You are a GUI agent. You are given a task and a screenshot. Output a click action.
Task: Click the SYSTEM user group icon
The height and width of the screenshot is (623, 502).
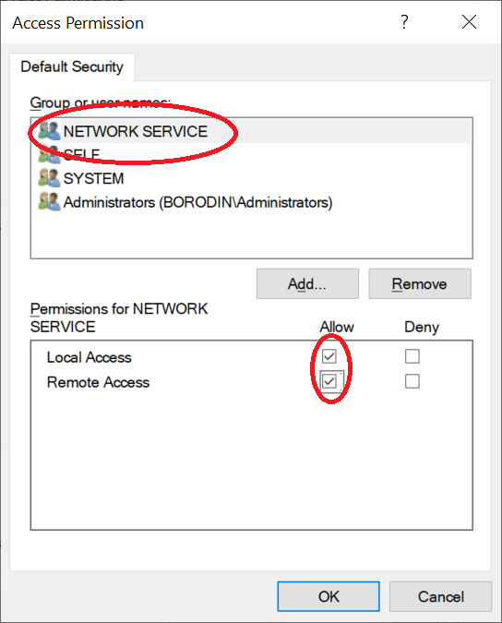tap(49, 178)
